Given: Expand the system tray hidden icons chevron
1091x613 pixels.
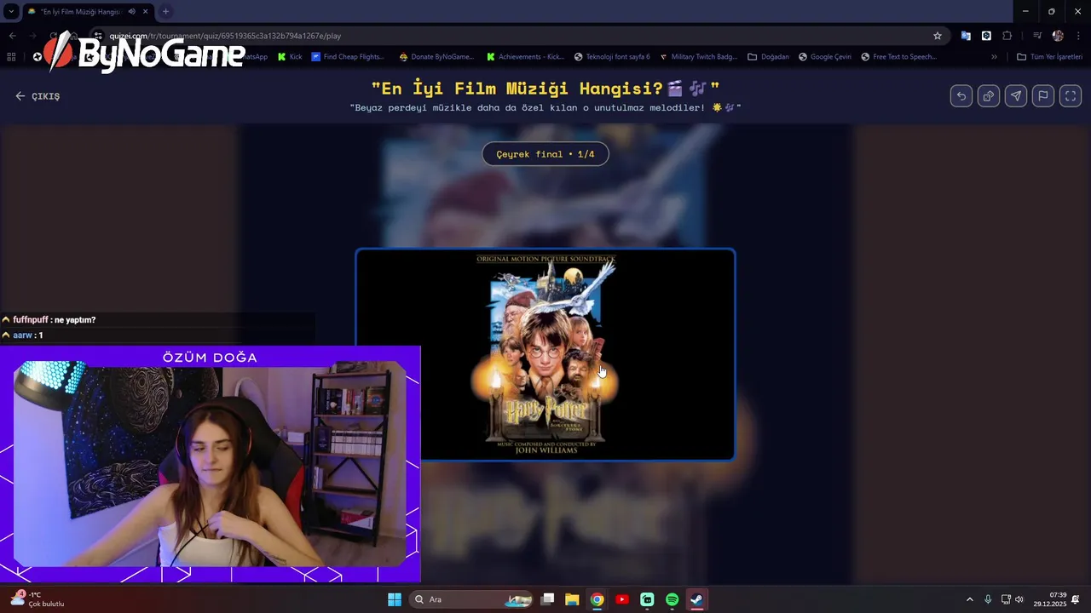Looking at the screenshot, I should tap(969, 599).
